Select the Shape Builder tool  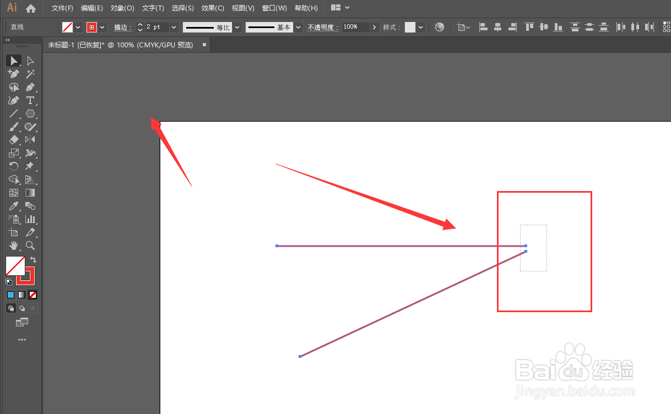point(14,179)
